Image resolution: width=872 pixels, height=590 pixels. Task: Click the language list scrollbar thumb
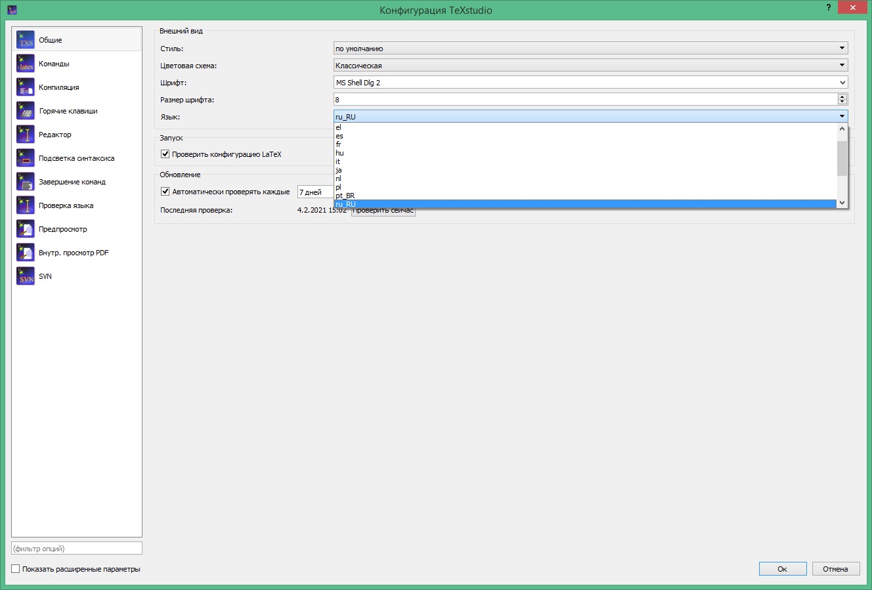pyautogui.click(x=842, y=158)
